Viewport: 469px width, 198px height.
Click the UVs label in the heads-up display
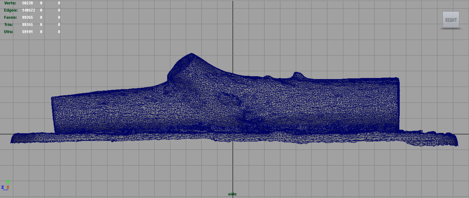[x=9, y=32]
